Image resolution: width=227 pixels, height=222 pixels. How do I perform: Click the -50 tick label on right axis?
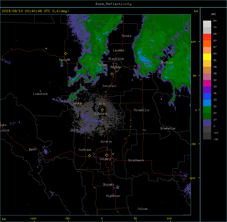coord(193,144)
